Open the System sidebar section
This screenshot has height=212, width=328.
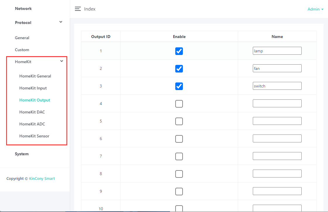coord(22,154)
